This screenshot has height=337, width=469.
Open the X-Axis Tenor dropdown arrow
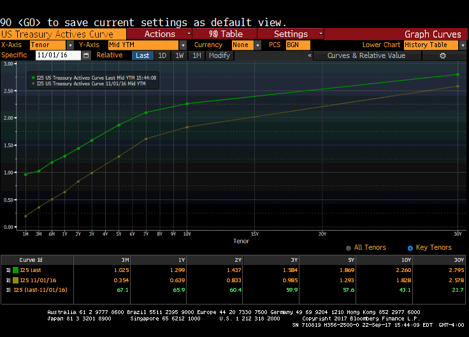click(70, 45)
